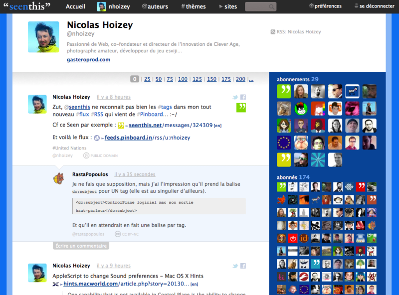Share second post on Twitter icon
This screenshot has height=295, width=399.
point(235,266)
